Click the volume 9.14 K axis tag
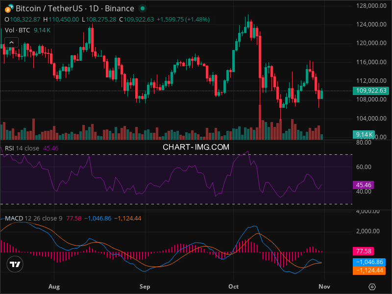The width and height of the screenshot is (392, 294). pos(365,134)
